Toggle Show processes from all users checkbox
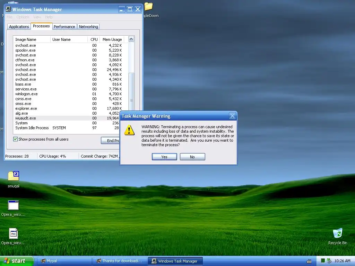This screenshot has width=355, height=266. [15, 139]
